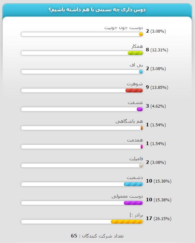Click the gray dot on فامیلت bar
The height and width of the screenshot is (243, 195).
[x=141, y=165]
